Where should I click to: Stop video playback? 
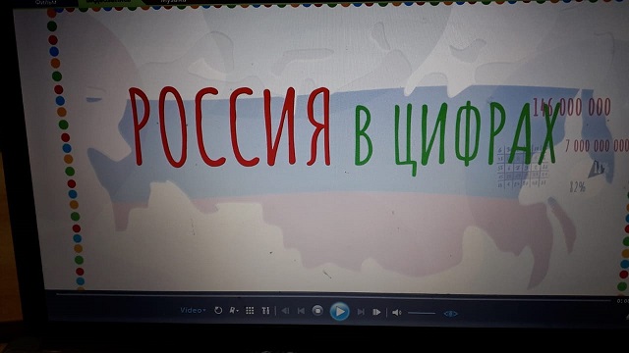[317, 311]
